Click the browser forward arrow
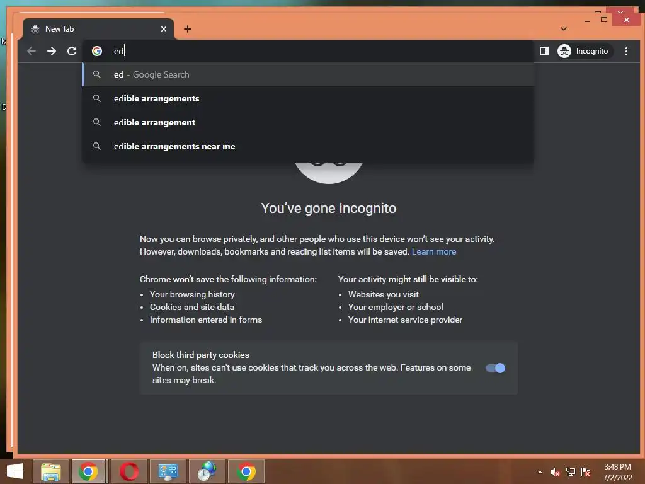Image resolution: width=645 pixels, height=484 pixels. 52,51
